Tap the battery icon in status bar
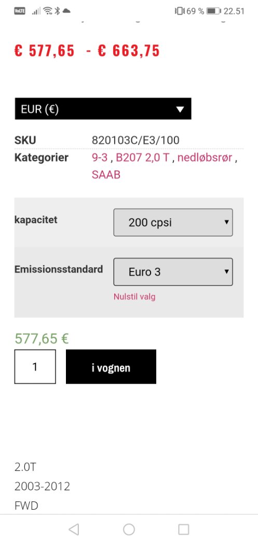This screenshot has height=545, width=258. point(214,11)
